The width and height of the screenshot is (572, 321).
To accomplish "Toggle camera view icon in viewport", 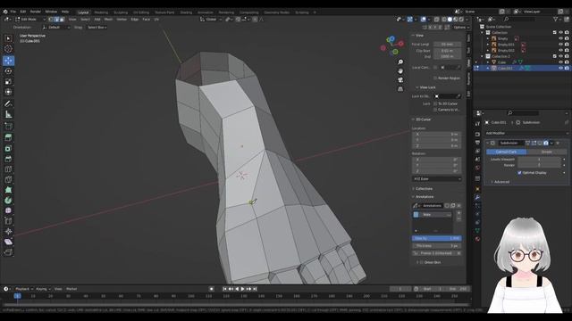I will tap(400, 80).
